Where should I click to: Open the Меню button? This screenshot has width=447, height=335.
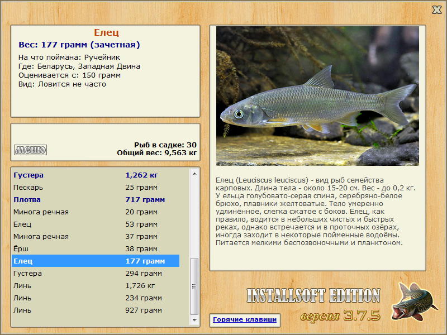click(x=30, y=150)
